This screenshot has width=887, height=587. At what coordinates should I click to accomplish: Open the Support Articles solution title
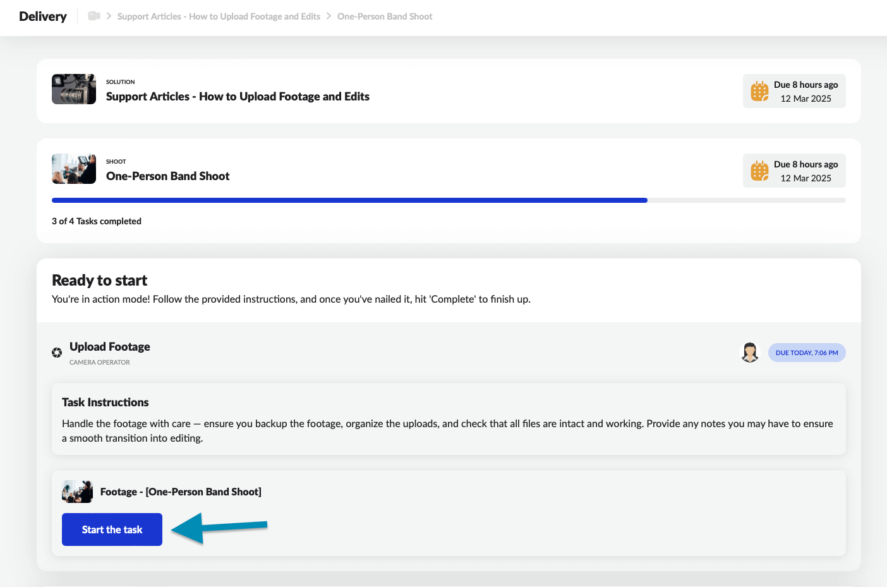(238, 97)
